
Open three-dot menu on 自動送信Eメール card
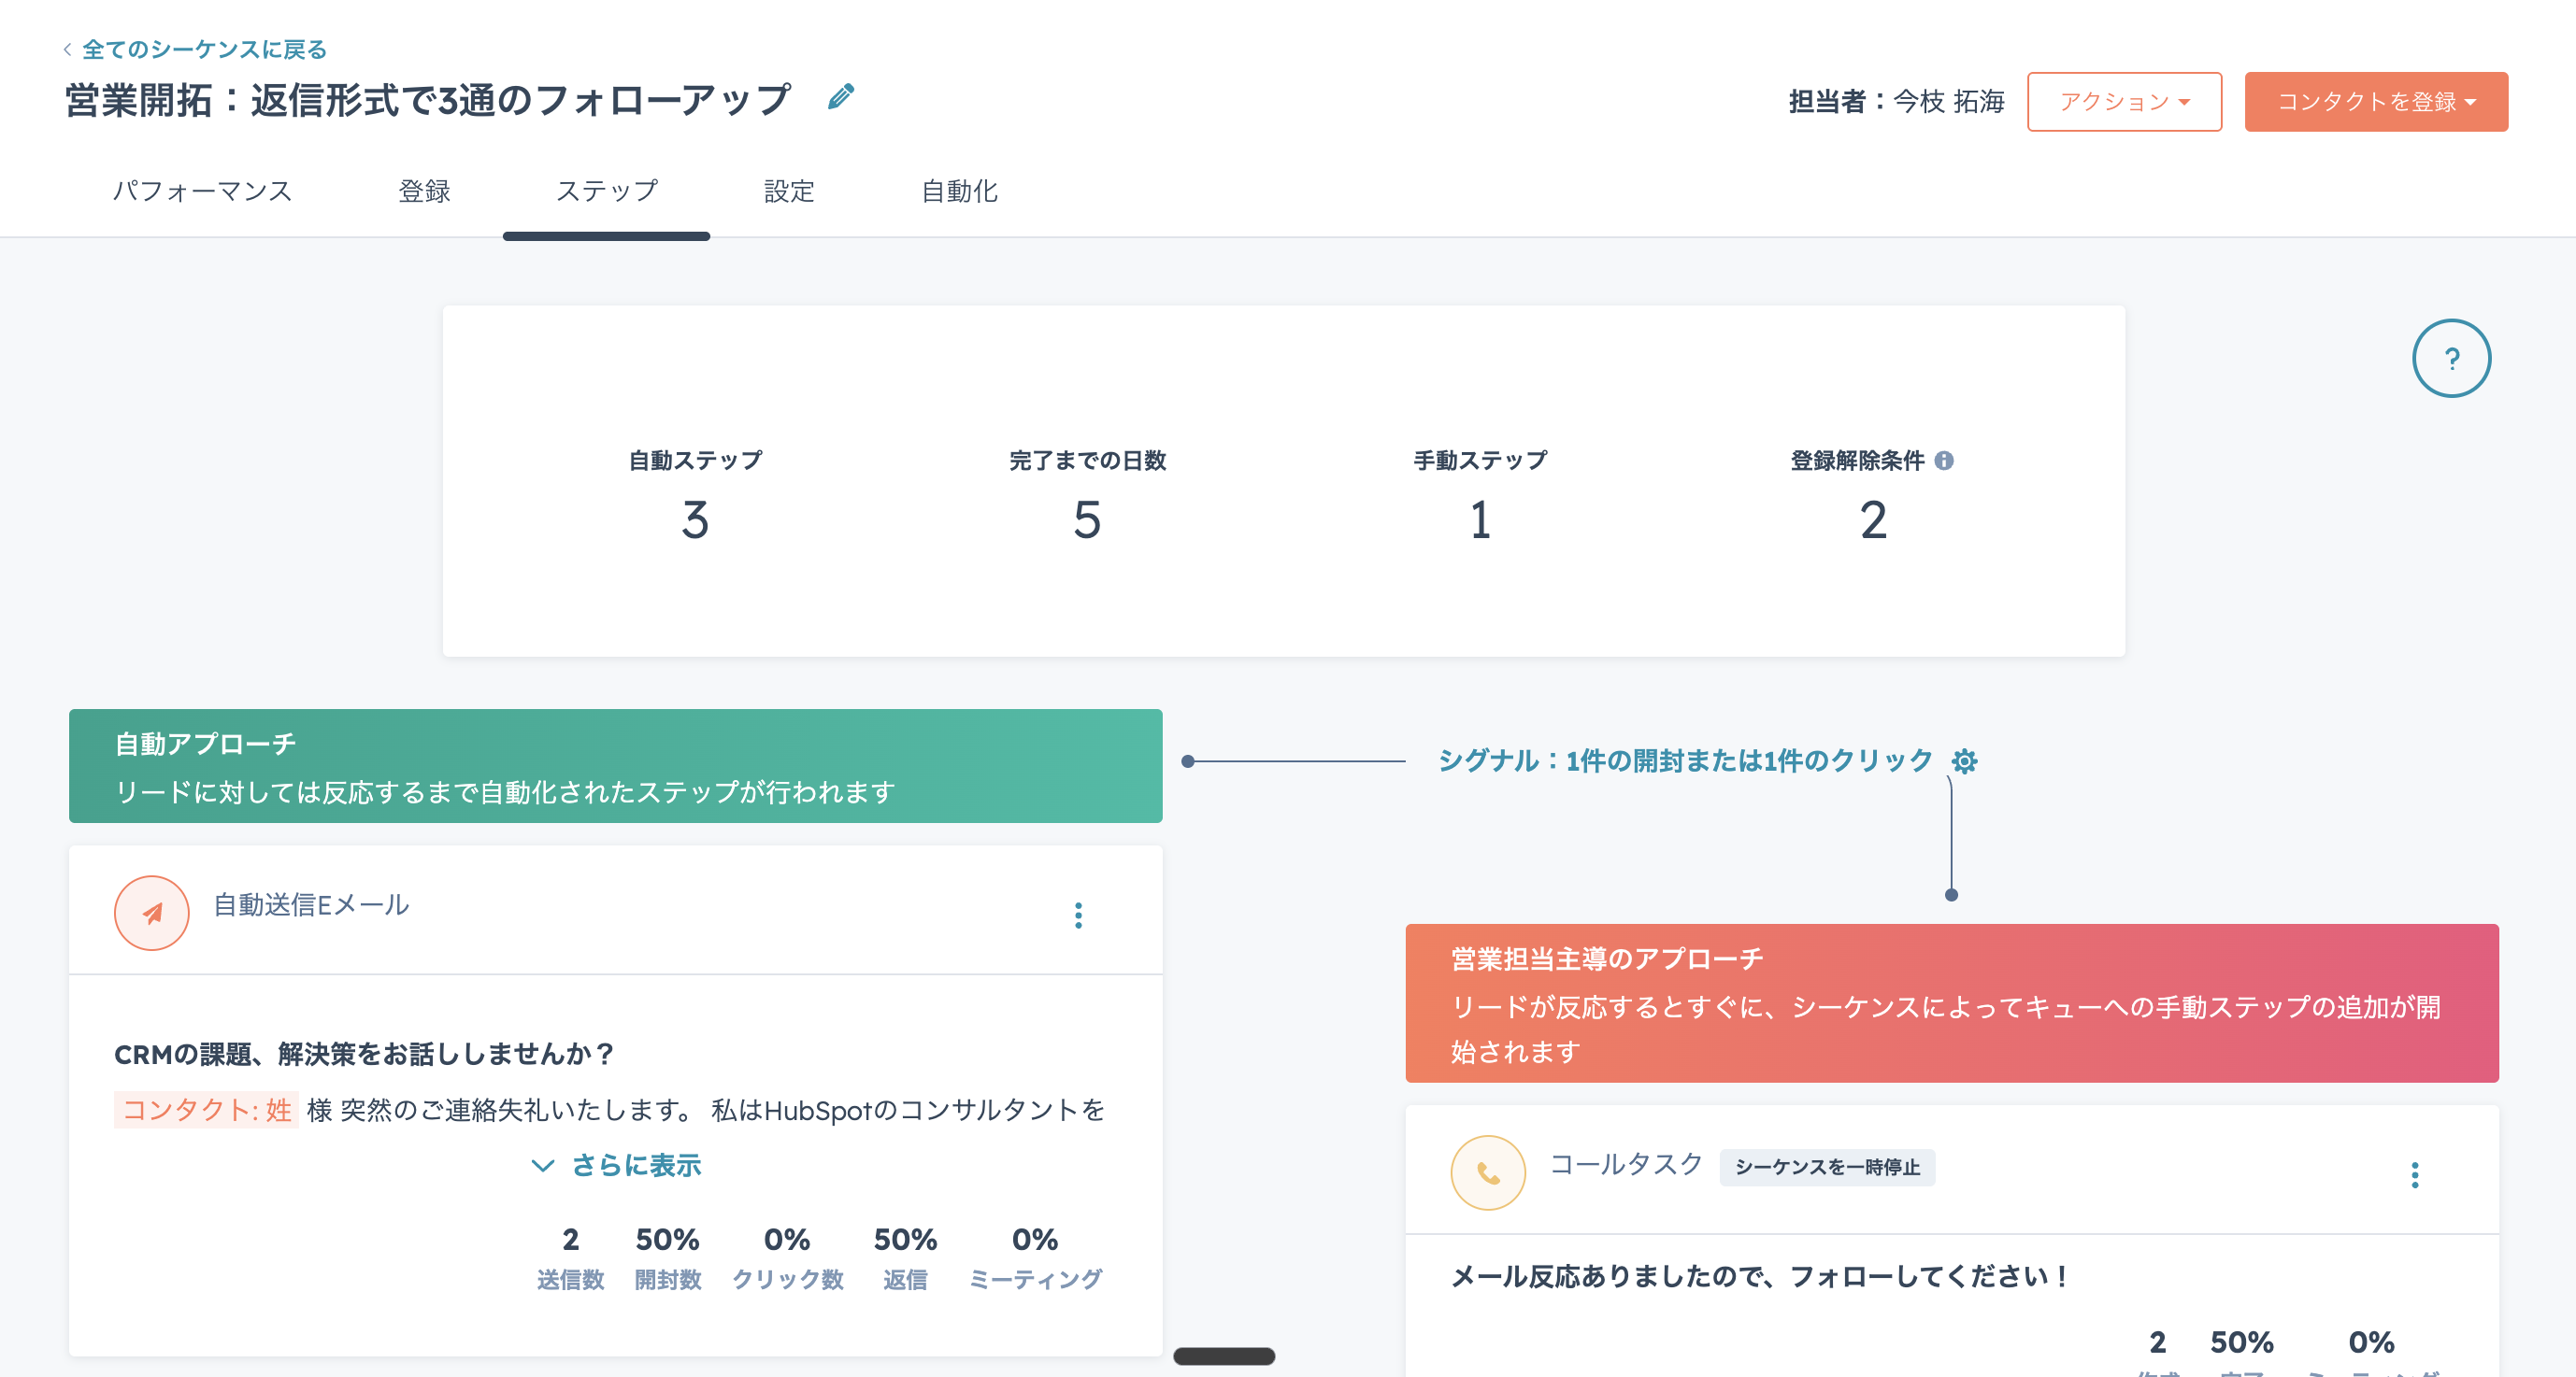1078,916
